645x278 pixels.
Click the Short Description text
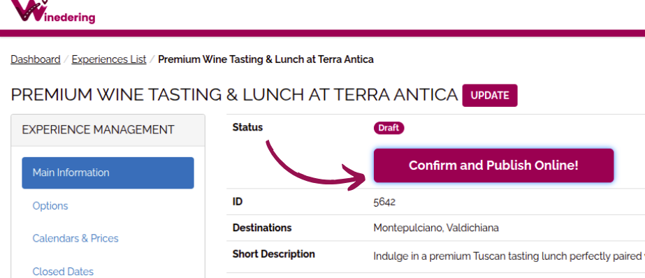[x=509, y=256]
